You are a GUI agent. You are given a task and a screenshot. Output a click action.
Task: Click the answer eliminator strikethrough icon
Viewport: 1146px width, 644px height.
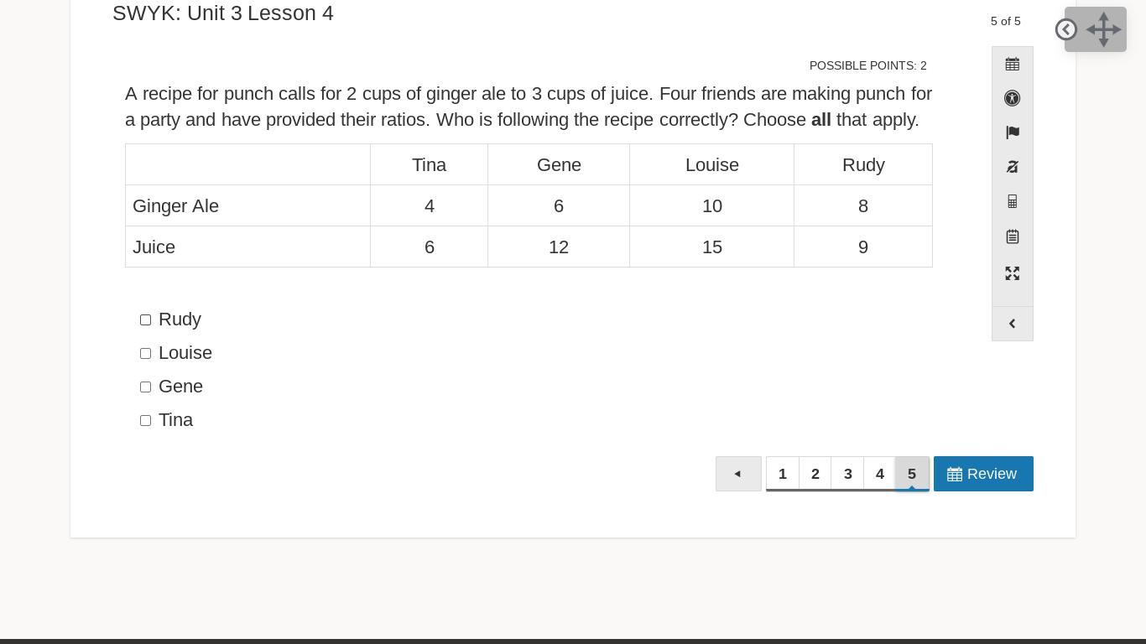[x=1013, y=167]
